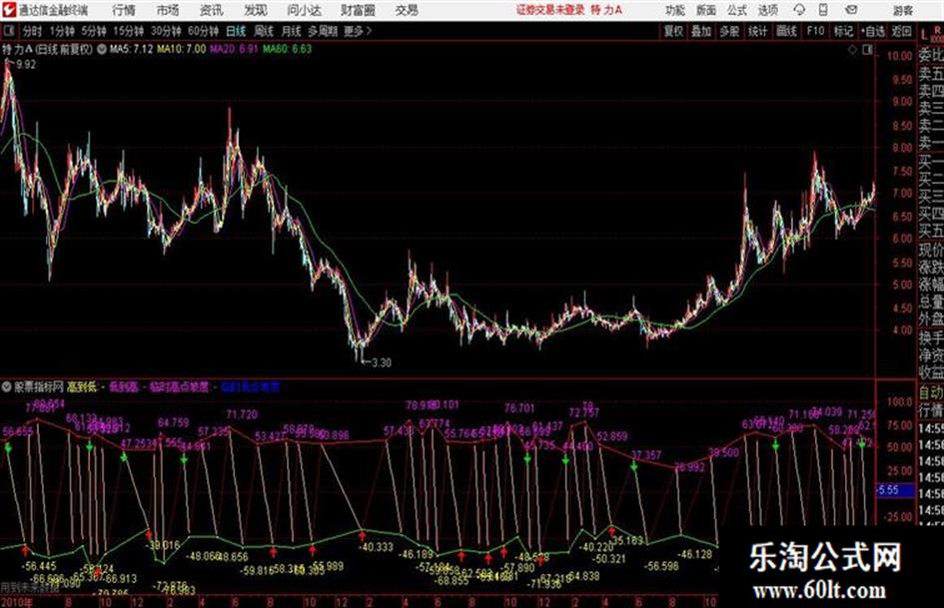
Task: Toggle the side panel icon beside diamond
Action: click(x=867, y=50)
